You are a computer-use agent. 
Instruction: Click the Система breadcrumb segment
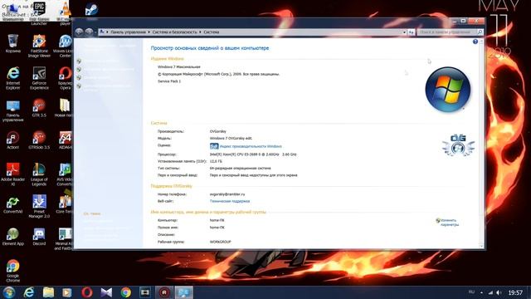click(x=212, y=32)
